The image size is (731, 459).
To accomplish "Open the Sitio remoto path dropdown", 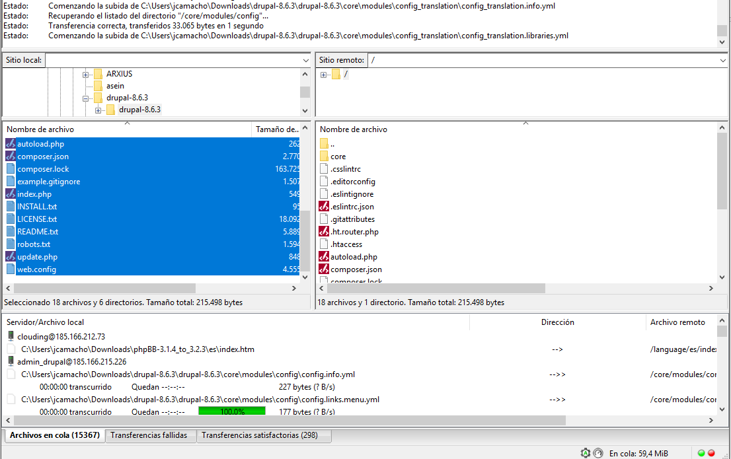I will coord(722,60).
